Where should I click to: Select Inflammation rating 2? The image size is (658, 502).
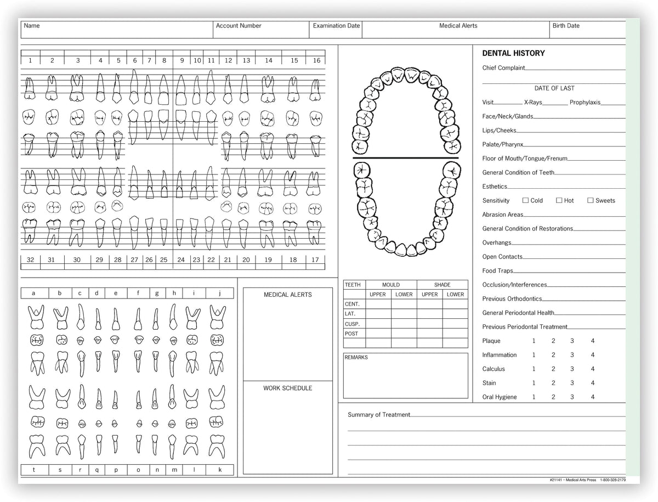click(x=553, y=355)
